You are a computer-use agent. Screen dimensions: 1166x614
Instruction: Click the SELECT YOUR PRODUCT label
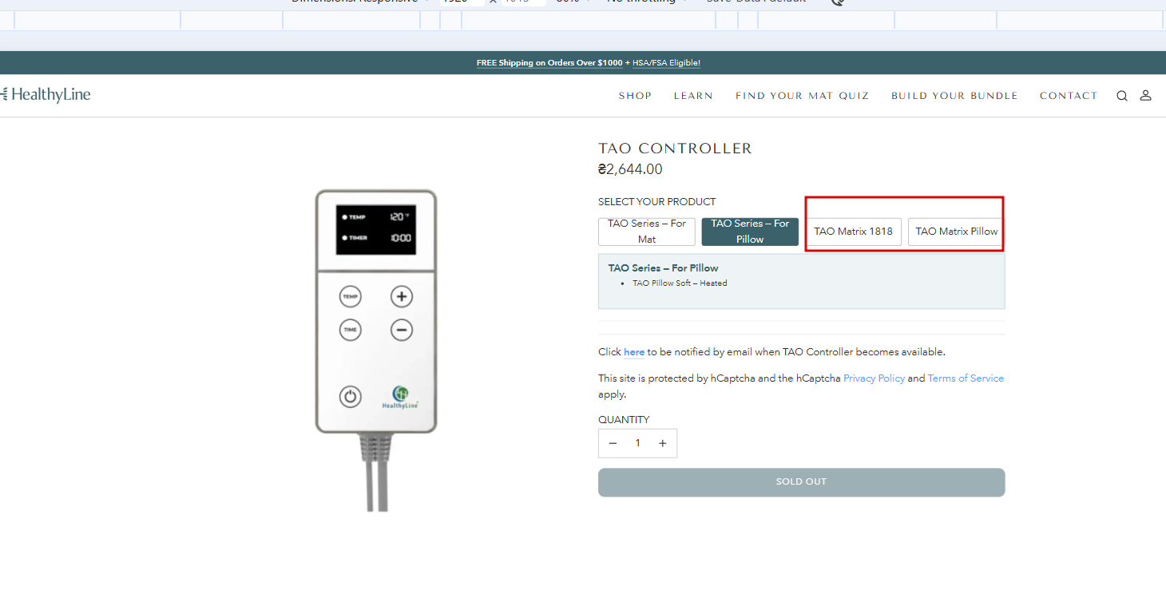tap(656, 202)
